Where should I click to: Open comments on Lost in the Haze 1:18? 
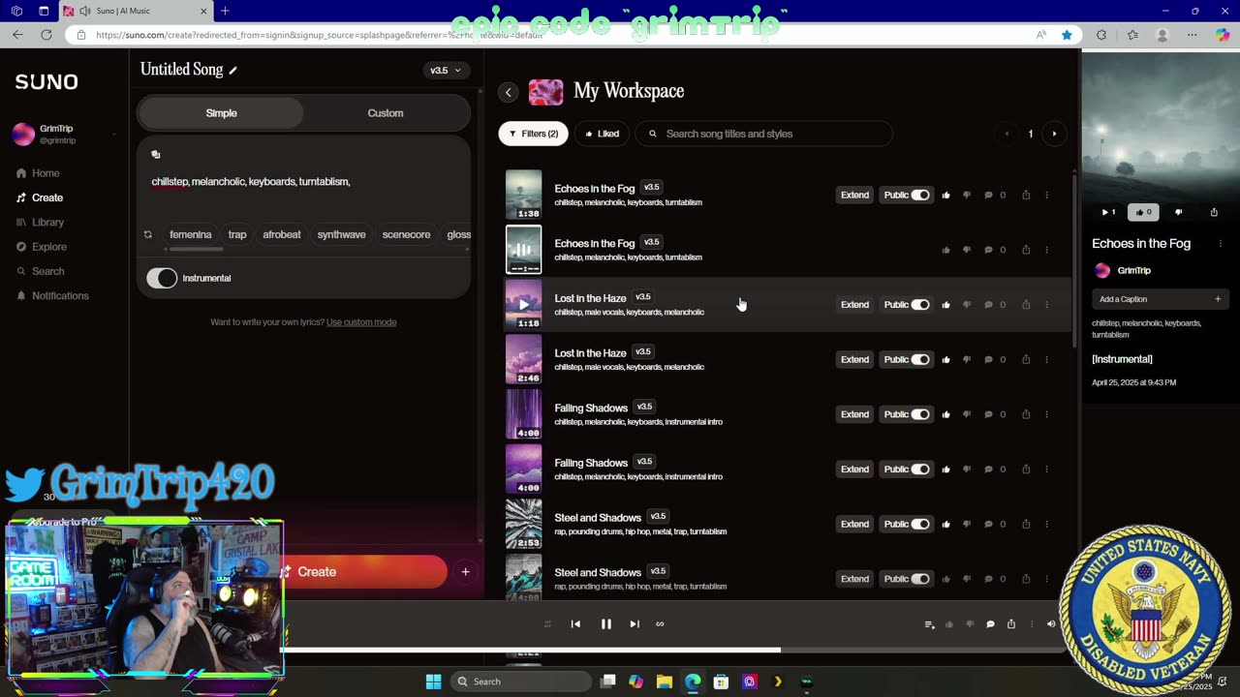(988, 305)
